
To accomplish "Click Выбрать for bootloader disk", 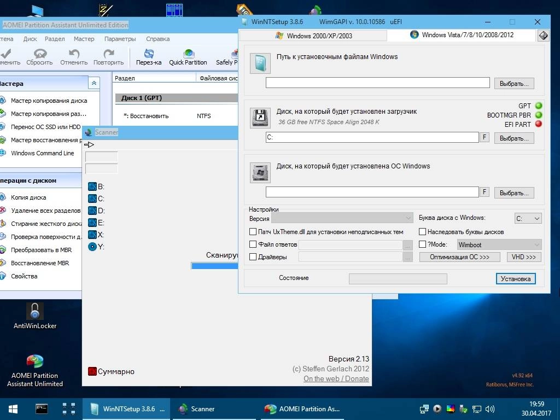I will [x=514, y=138].
